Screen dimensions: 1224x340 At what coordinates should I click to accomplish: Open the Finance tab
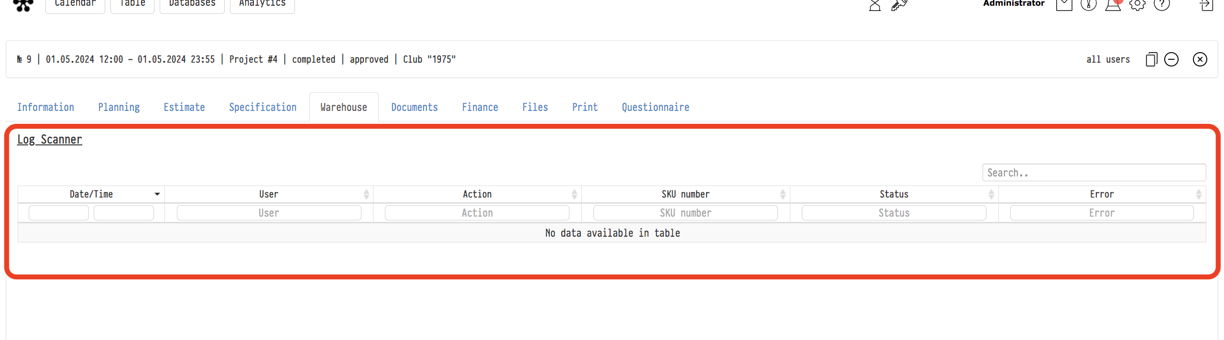click(x=480, y=107)
